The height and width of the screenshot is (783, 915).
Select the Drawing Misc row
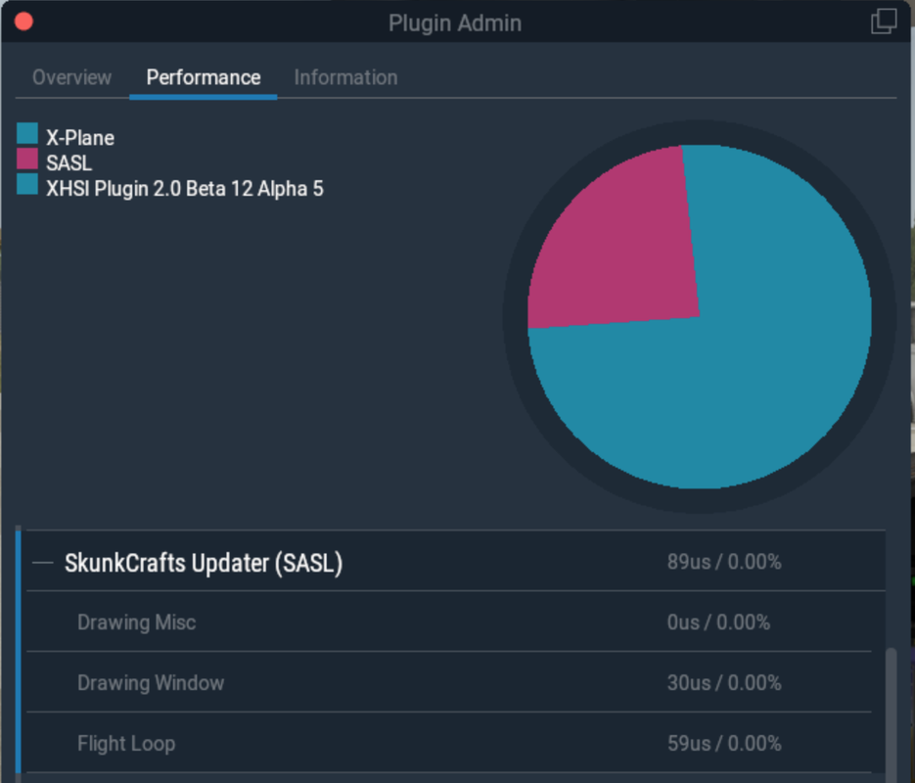coord(449,622)
